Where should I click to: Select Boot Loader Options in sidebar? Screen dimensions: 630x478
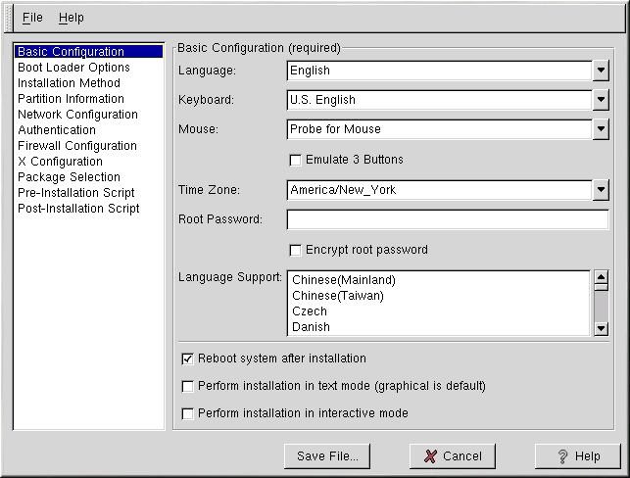73,68
